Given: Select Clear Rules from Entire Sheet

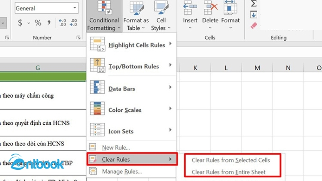Looking at the screenshot, I should [x=229, y=172].
